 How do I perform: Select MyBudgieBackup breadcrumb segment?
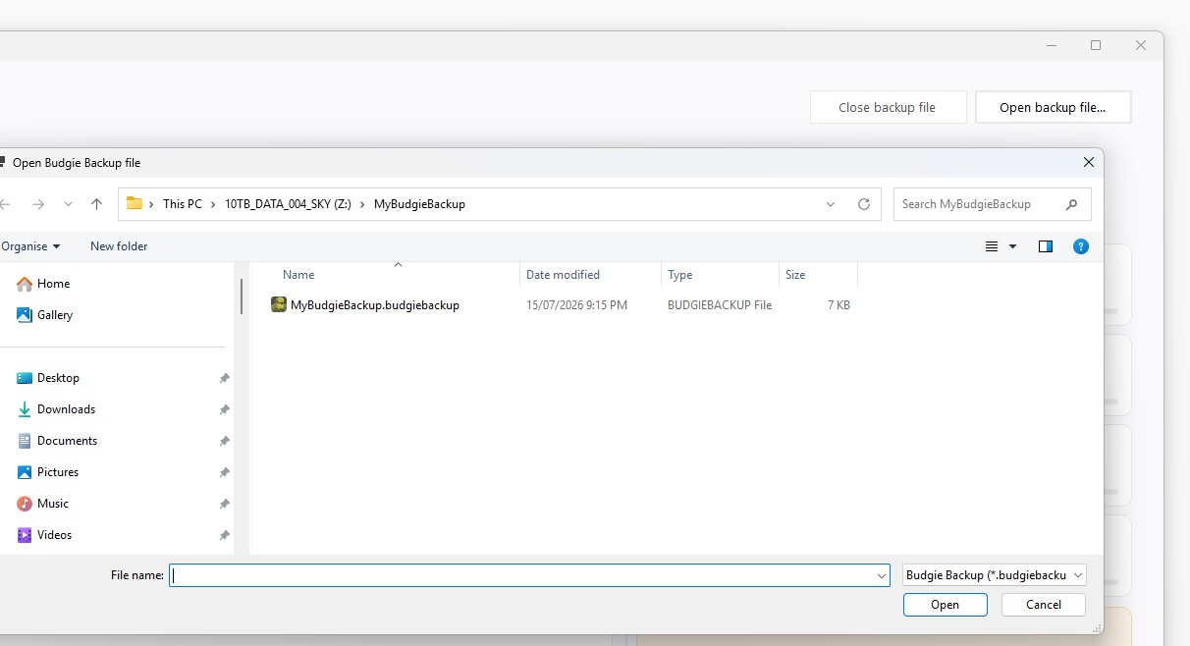(x=419, y=204)
